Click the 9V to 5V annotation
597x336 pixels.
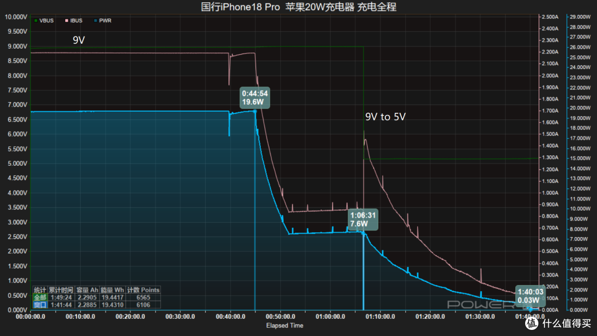385,117
